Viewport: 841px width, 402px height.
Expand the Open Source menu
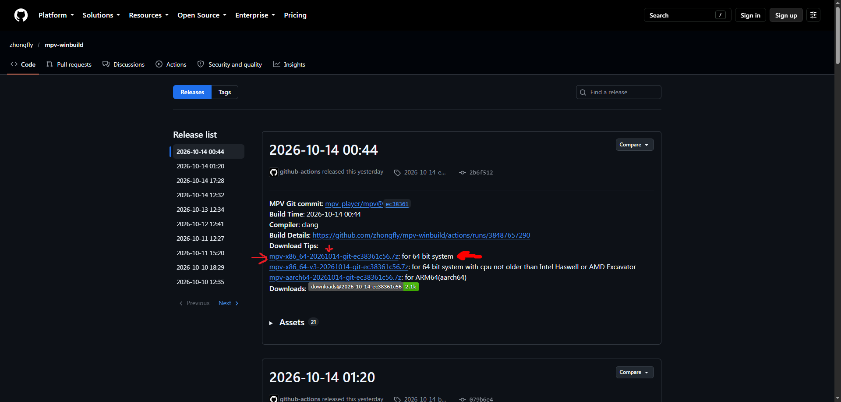click(202, 15)
